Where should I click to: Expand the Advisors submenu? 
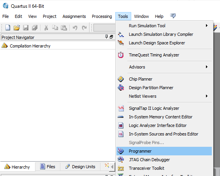coord(206,67)
